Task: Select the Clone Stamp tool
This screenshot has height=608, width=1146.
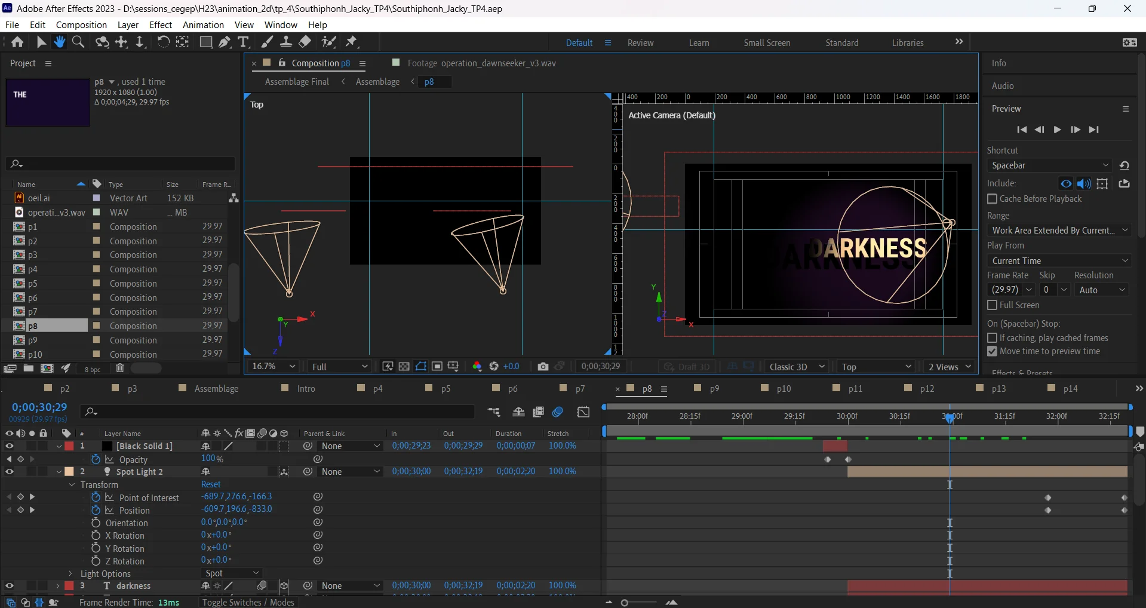Action: click(286, 42)
